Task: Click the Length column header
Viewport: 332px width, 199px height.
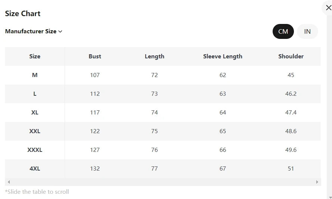Action: [x=154, y=56]
